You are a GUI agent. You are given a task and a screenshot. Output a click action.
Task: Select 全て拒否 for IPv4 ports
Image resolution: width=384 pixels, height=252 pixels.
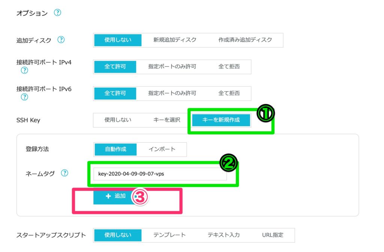[x=229, y=67]
